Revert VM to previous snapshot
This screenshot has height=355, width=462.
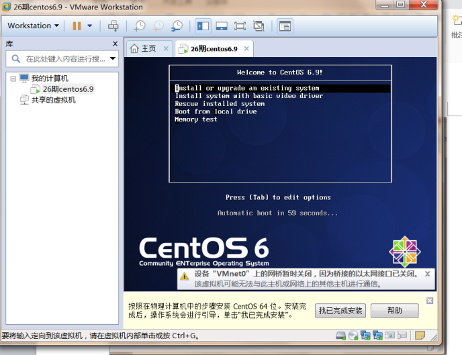coord(158,26)
